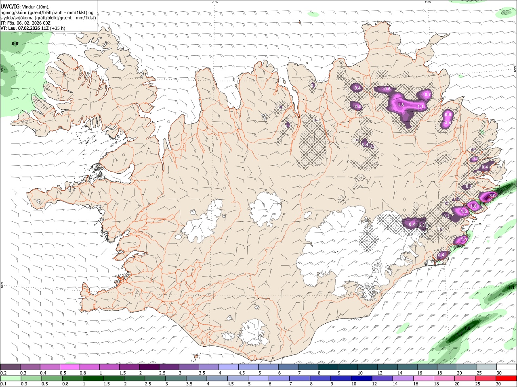517x387 pixels.
Task: Select the deep blue 10–12 lower legend swatch
Action: [x=361, y=378]
